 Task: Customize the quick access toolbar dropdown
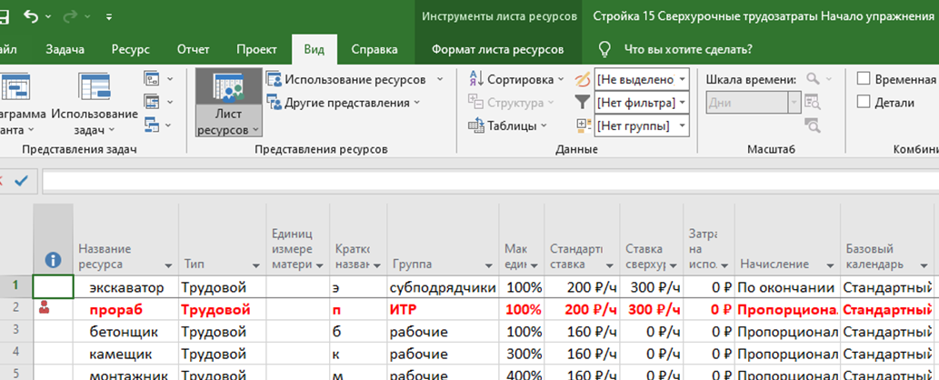tap(108, 16)
